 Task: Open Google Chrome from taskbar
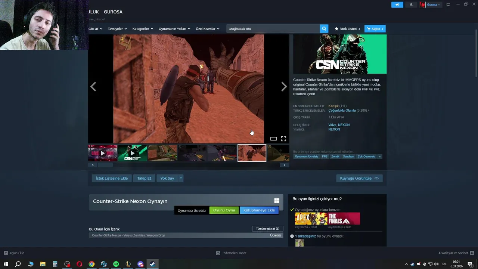point(91,264)
